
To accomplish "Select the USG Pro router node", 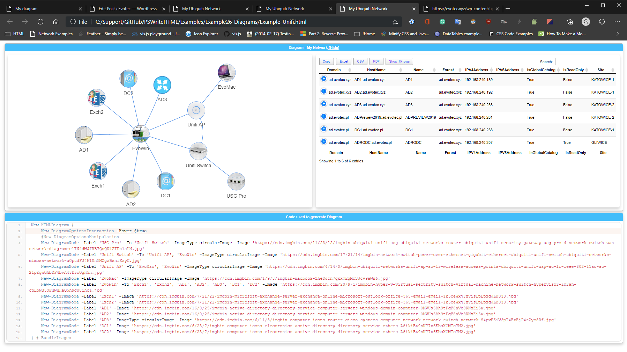I will tap(236, 181).
